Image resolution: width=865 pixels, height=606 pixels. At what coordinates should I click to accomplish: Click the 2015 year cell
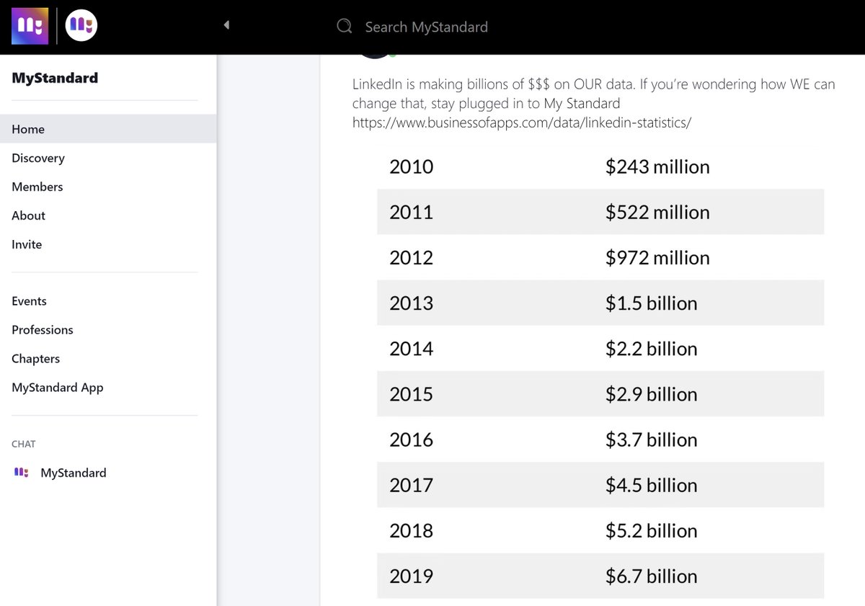pyautogui.click(x=412, y=393)
